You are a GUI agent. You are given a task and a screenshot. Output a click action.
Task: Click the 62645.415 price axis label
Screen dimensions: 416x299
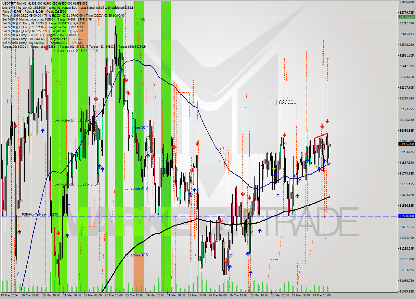(x=407, y=34)
